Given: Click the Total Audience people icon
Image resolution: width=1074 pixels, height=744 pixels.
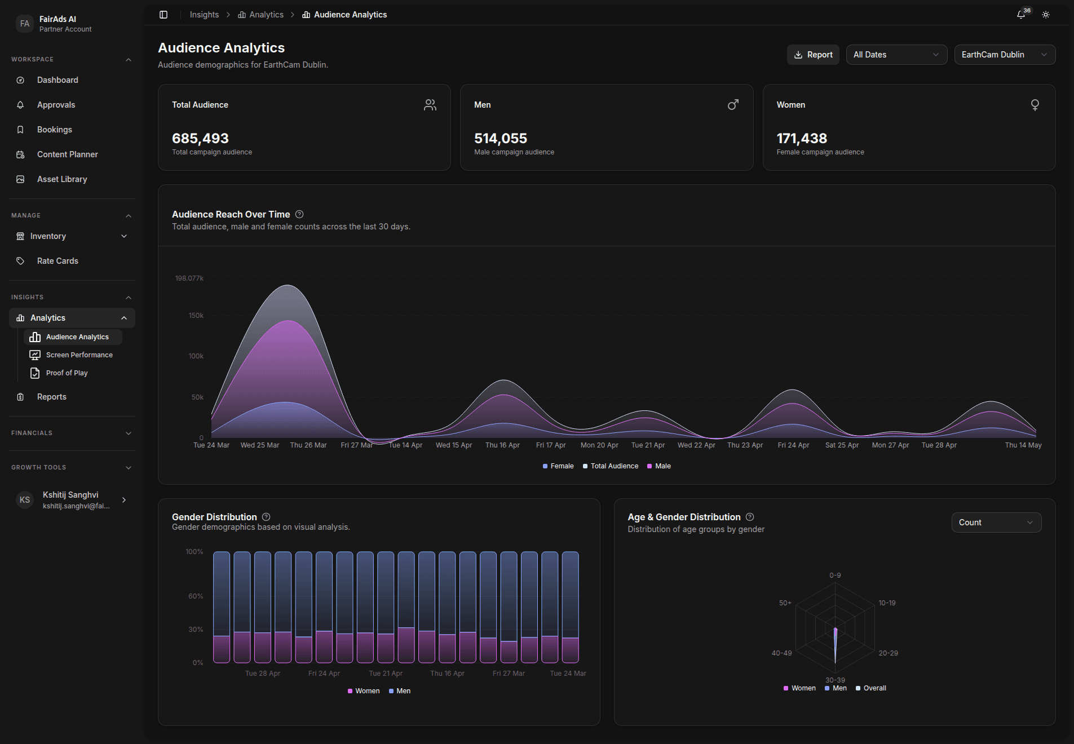Looking at the screenshot, I should pyautogui.click(x=430, y=105).
